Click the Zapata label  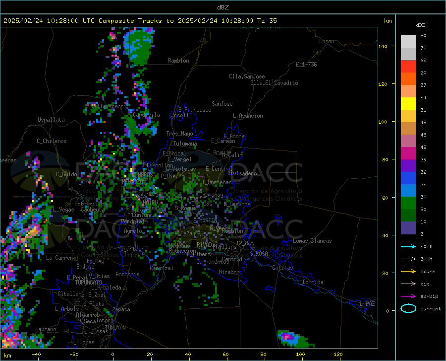pyautogui.click(x=121, y=309)
